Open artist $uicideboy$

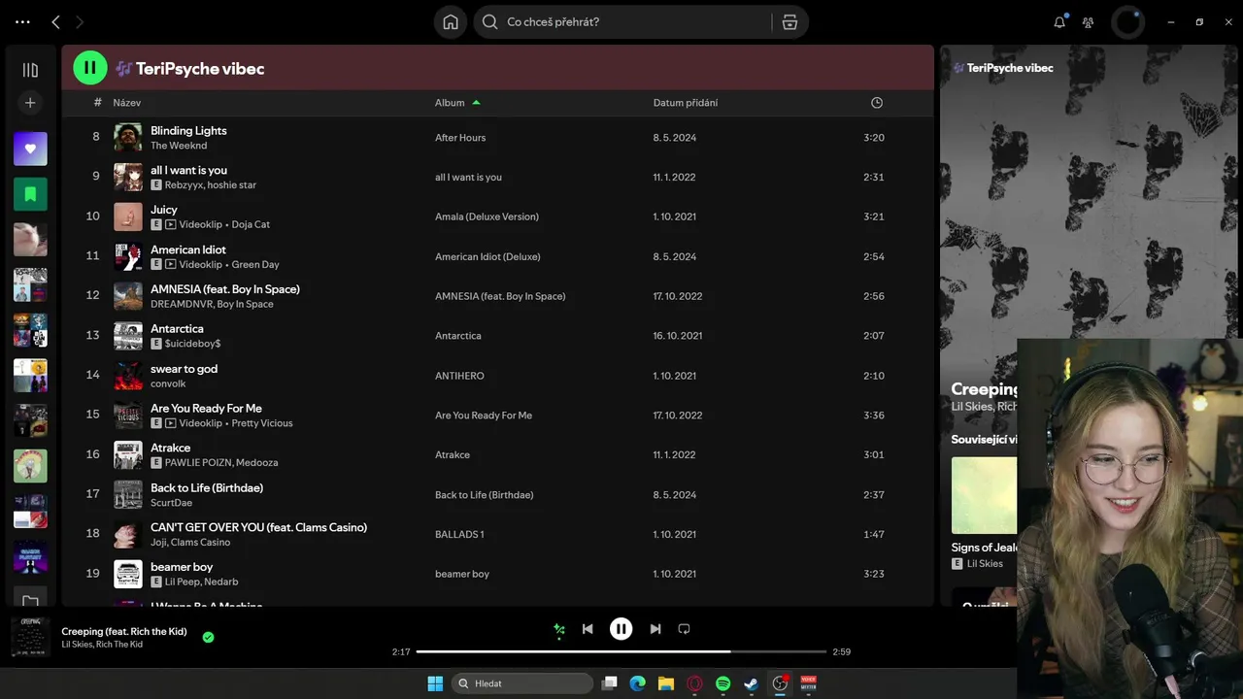192,344
